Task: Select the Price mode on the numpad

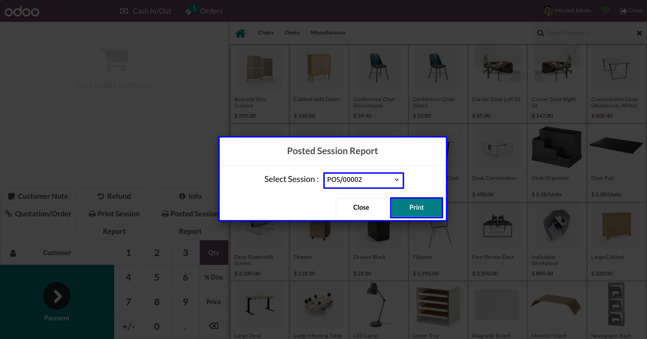Action: (x=214, y=302)
